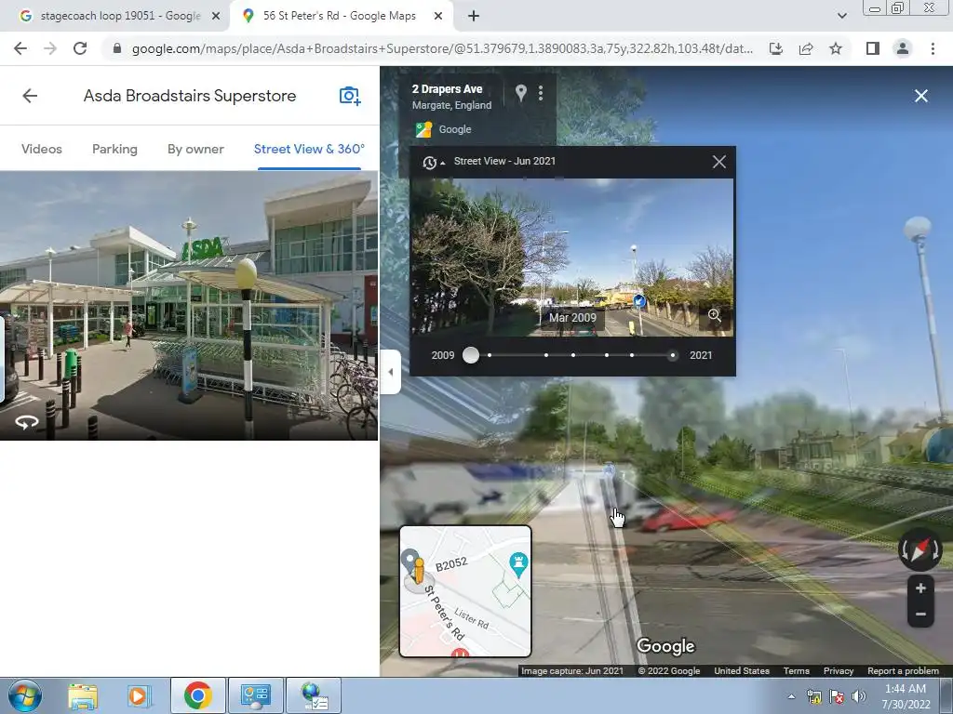Open the tab search dropdown arrow
This screenshot has height=714, width=953.
[841, 16]
